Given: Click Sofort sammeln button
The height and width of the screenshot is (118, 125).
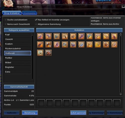Looking at the screenshot, I should pyautogui.click(x=78, y=113).
